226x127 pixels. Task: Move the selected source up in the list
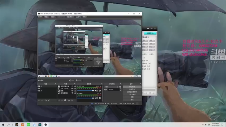69,100
